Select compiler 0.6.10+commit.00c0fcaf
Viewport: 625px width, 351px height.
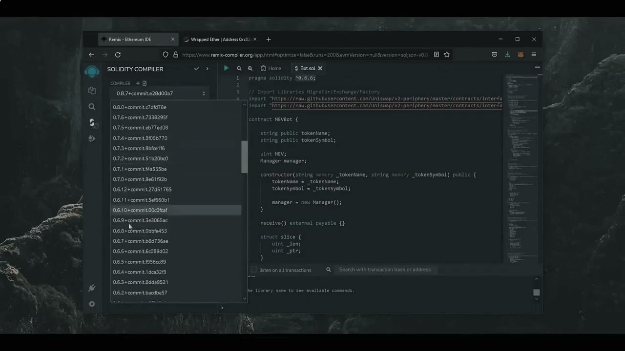coord(176,210)
